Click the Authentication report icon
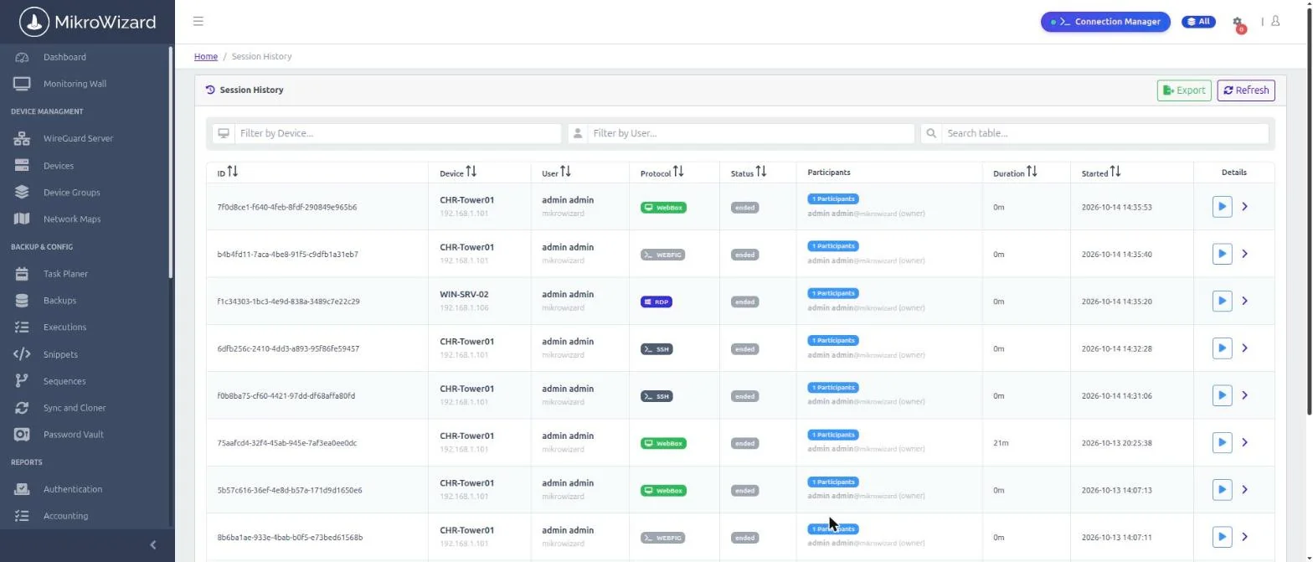 (x=22, y=489)
